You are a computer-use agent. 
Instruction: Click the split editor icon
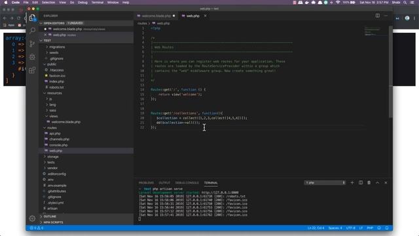[378, 16]
